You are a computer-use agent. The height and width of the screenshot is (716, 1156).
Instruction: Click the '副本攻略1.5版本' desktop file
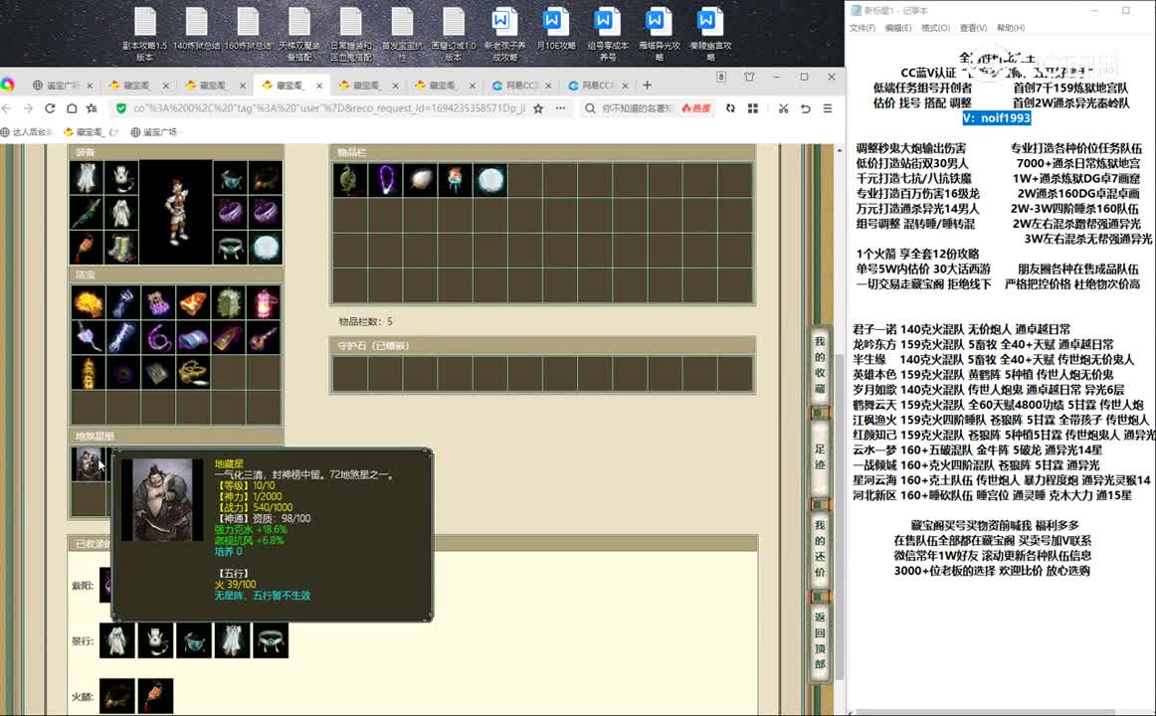[x=145, y=35]
